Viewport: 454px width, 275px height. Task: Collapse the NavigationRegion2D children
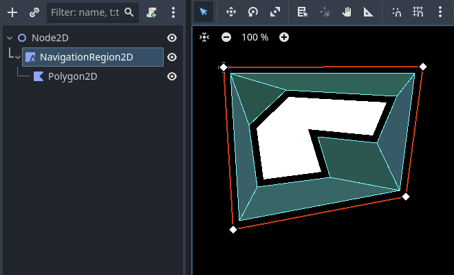[x=17, y=58]
